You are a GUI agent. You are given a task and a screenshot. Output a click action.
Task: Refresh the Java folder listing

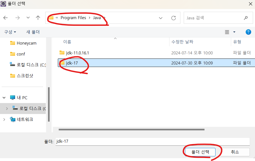[x=174, y=18]
